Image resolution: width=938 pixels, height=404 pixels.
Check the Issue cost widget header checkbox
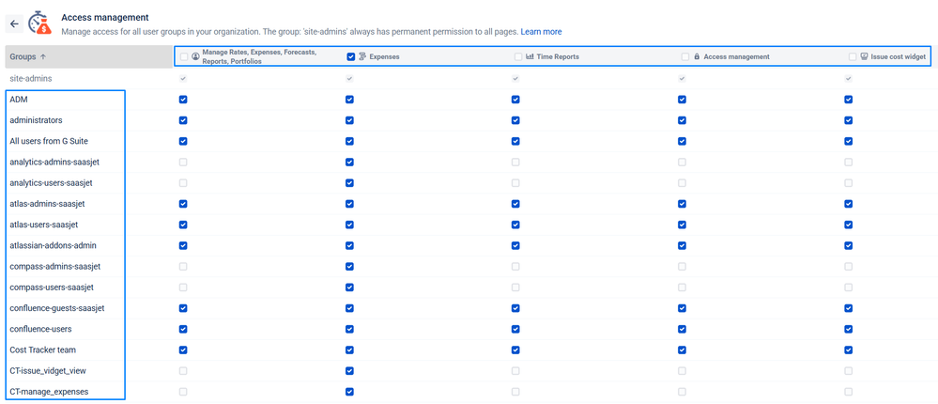tap(852, 57)
